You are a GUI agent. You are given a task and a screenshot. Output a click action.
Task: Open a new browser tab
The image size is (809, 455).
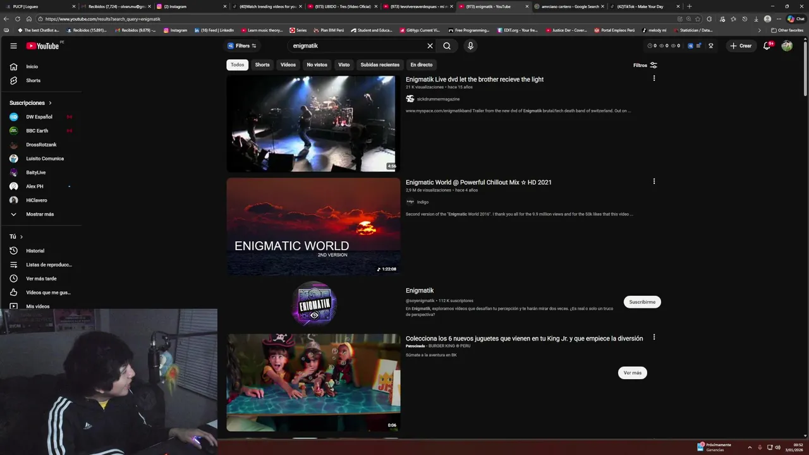coord(689,6)
